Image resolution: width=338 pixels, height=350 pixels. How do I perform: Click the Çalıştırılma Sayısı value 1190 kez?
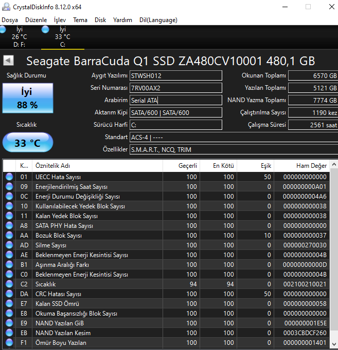tap(313, 112)
